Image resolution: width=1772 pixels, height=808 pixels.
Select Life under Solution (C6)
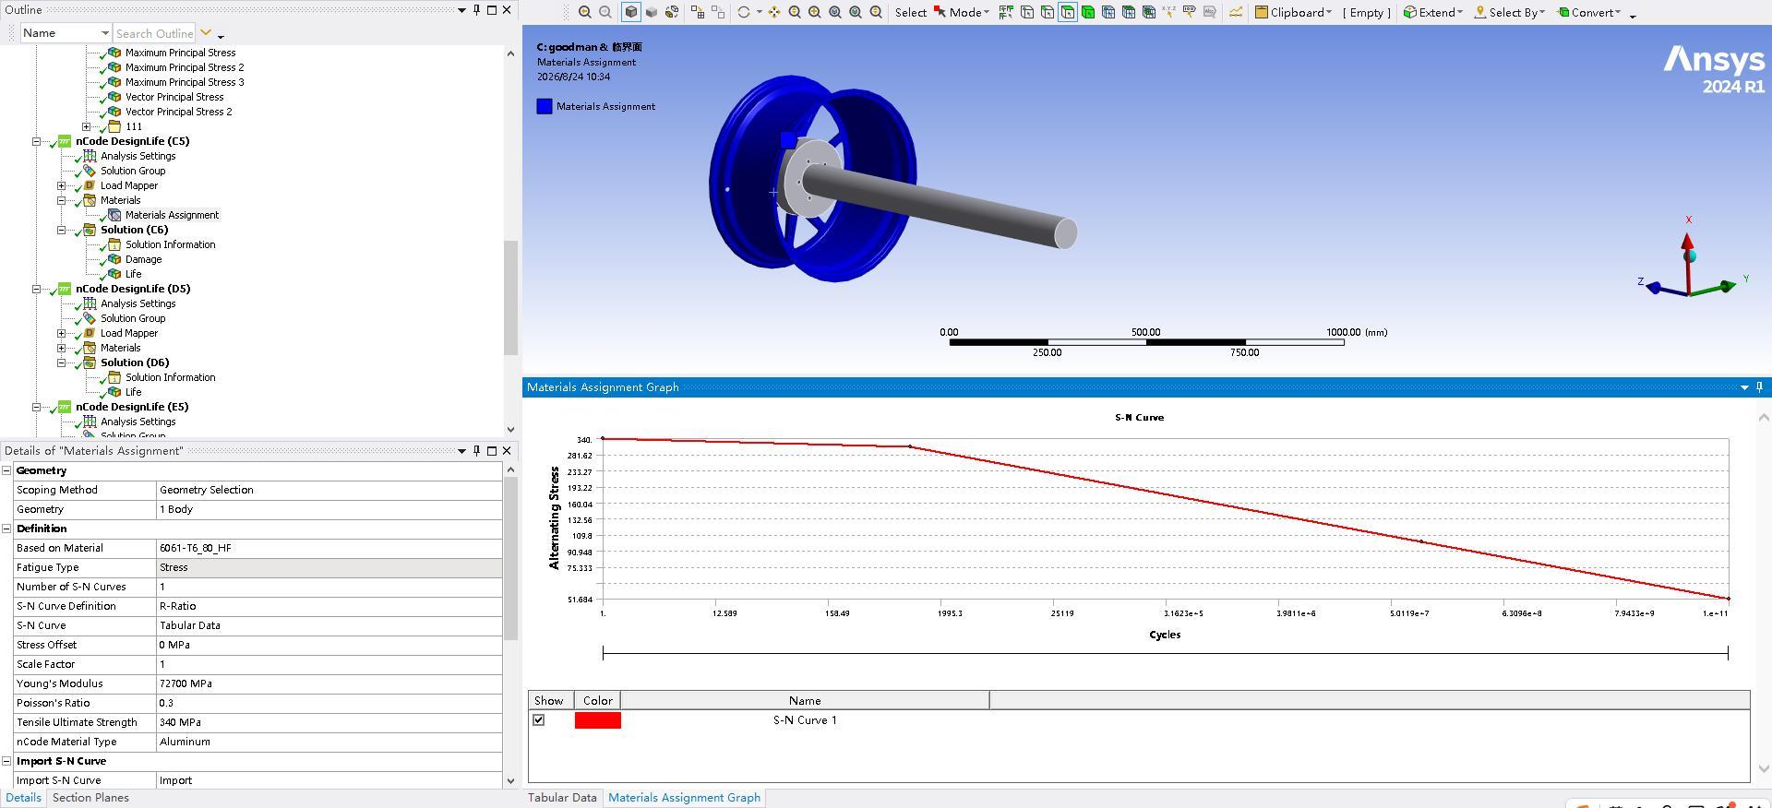[x=133, y=274]
